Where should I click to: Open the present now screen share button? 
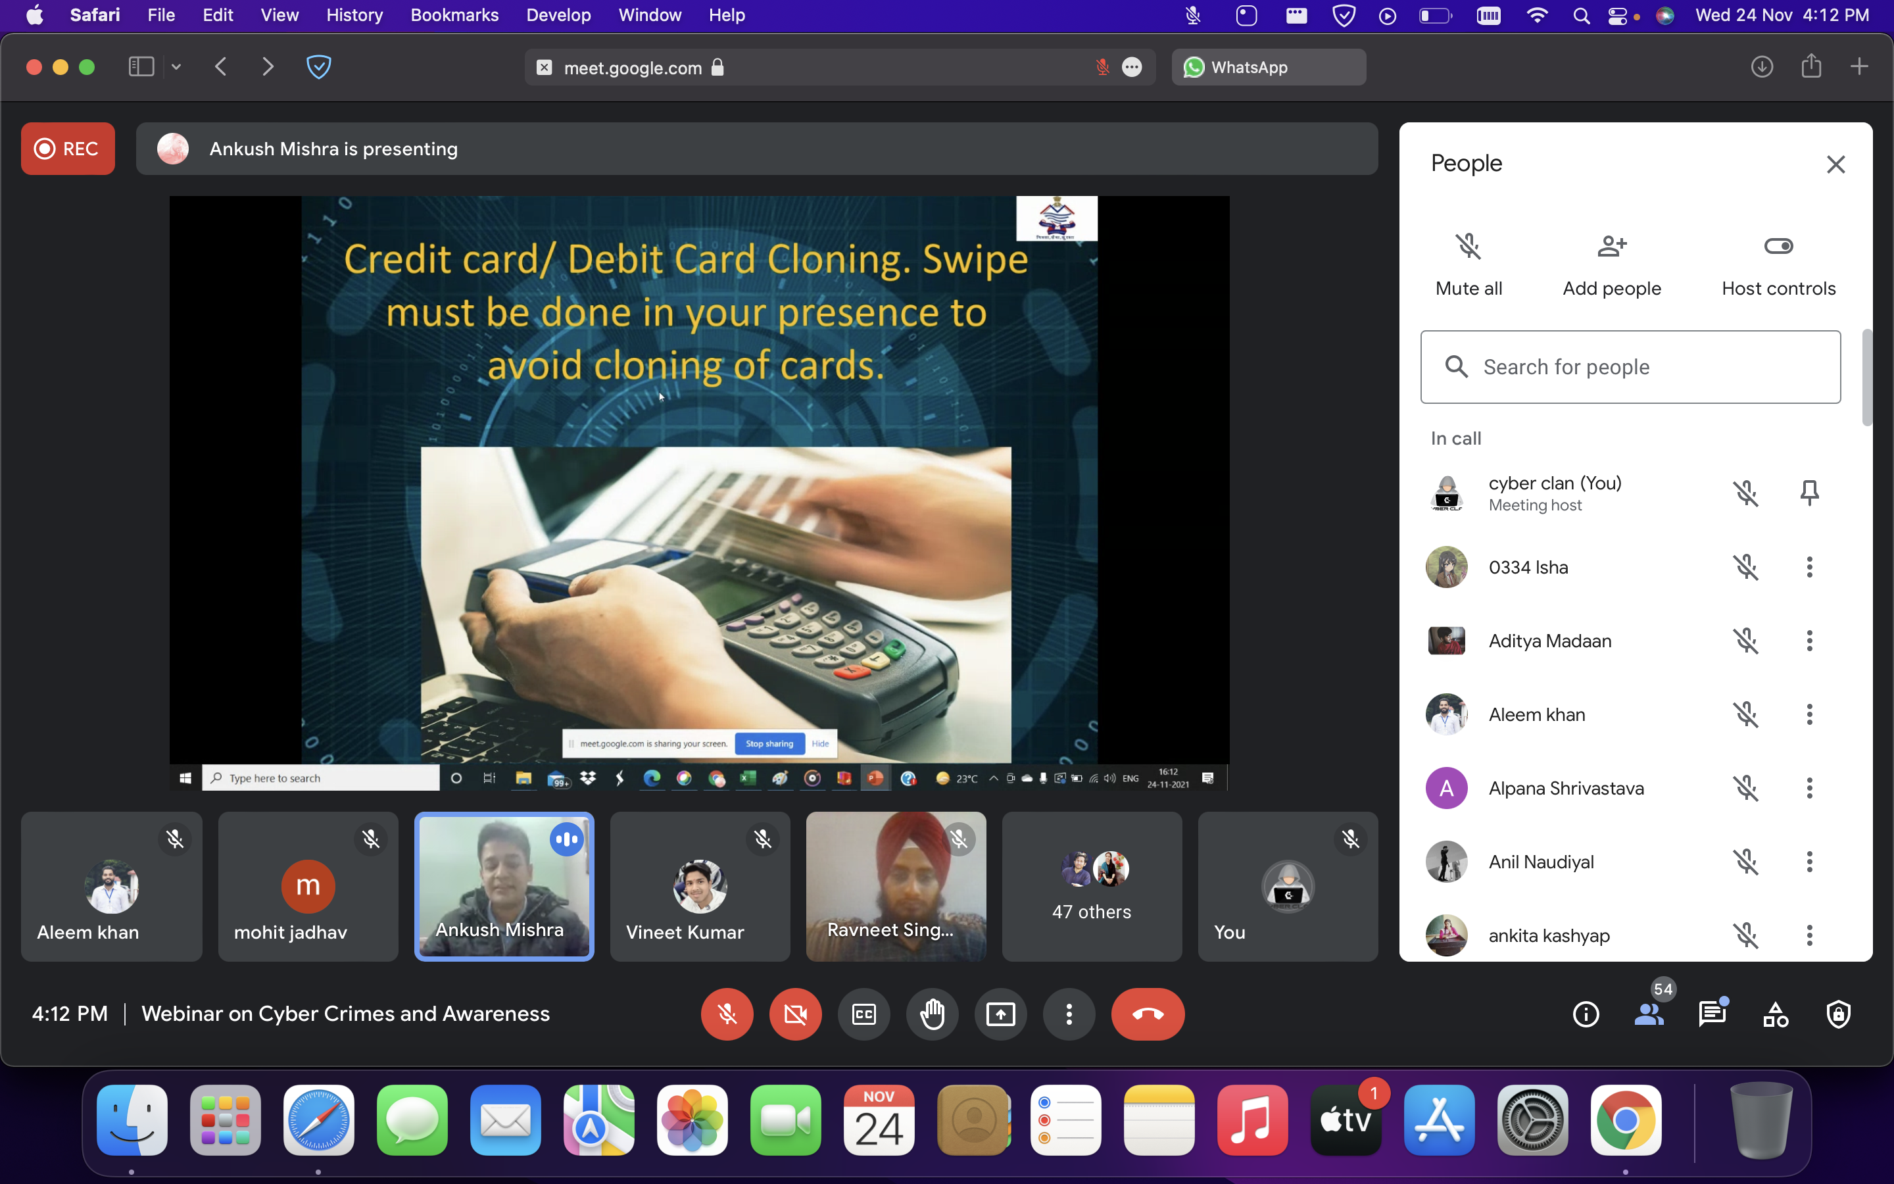coord(1000,1014)
